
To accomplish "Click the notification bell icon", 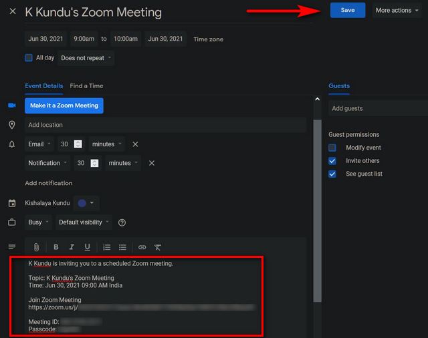I will 12,144.
